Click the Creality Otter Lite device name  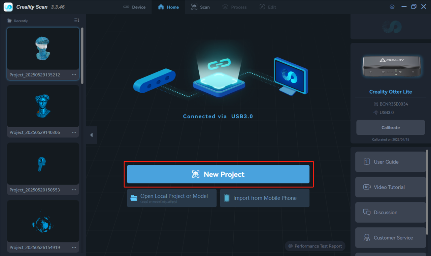tap(391, 92)
